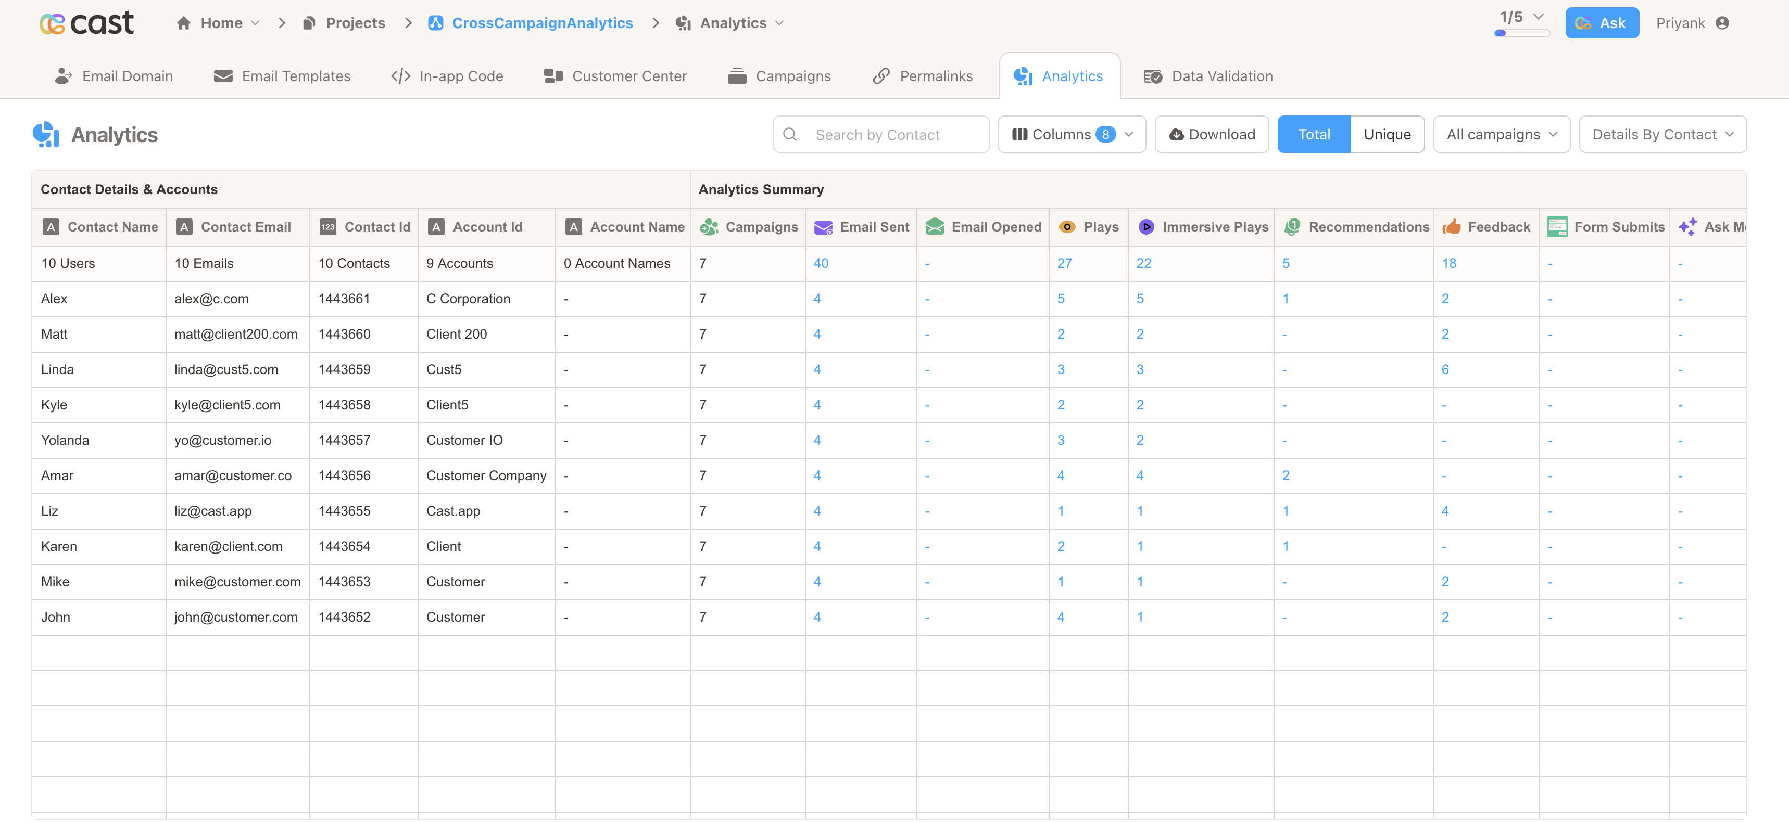Click Amar's Recommendations value 2
The width and height of the screenshot is (1789, 823).
[x=1286, y=475]
